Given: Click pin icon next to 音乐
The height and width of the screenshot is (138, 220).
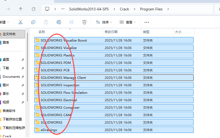Looking at the screenshot, I should coord(23,94).
